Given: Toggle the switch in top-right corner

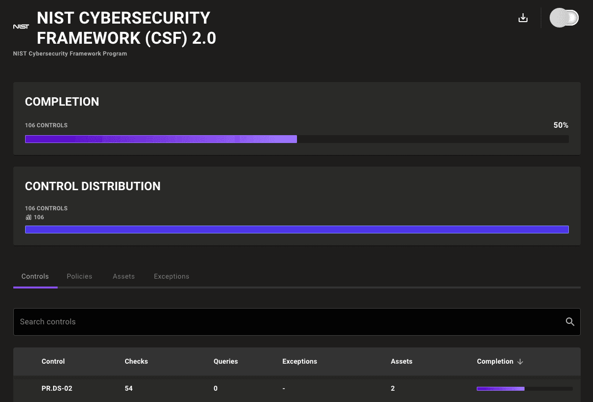Looking at the screenshot, I should [x=564, y=18].
